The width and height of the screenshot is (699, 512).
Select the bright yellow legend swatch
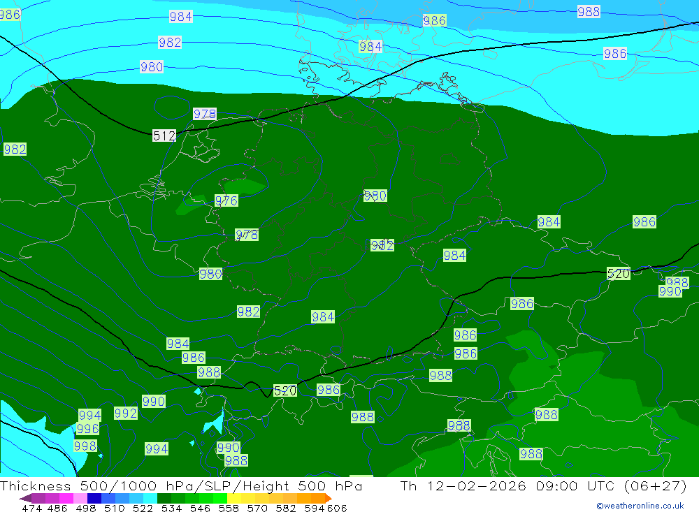tap(234, 498)
